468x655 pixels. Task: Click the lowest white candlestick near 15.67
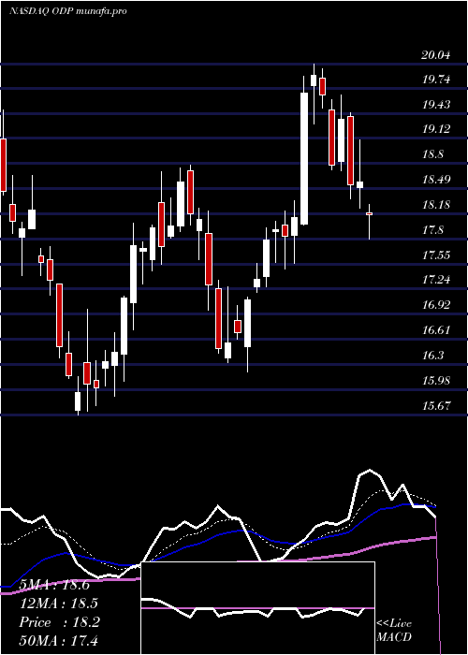[78, 401]
